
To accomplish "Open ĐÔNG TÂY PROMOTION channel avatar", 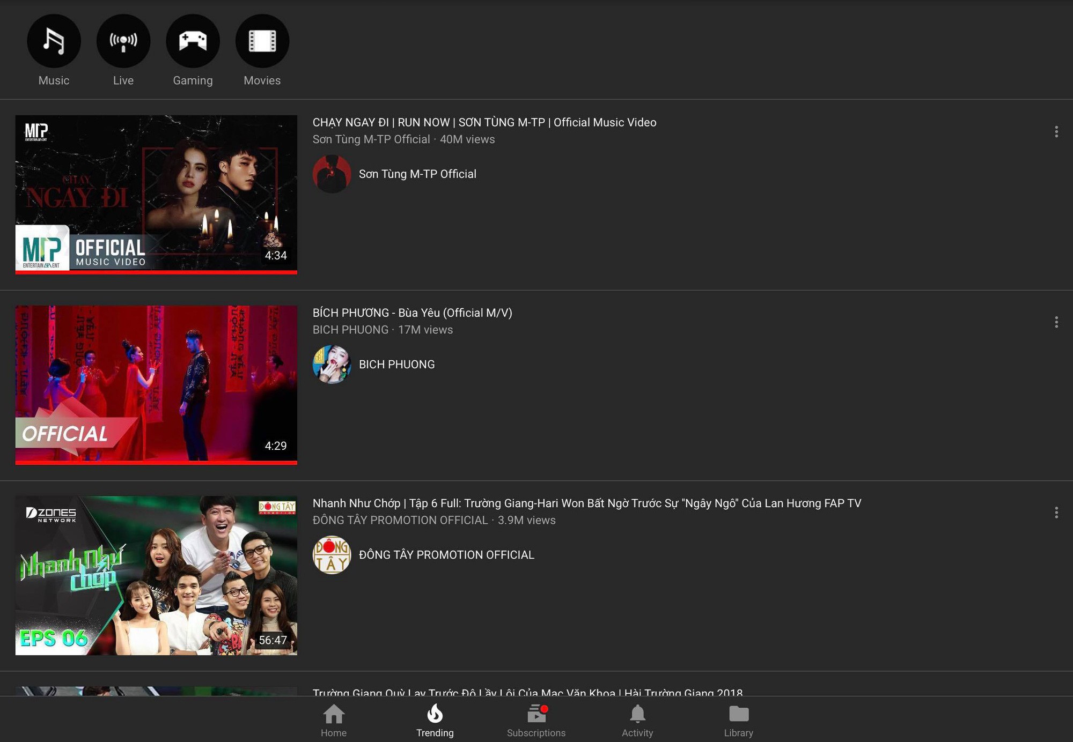I will (332, 555).
